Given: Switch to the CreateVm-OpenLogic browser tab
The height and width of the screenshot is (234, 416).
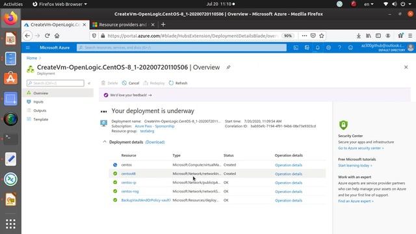Looking at the screenshot, I should pos(55,25).
